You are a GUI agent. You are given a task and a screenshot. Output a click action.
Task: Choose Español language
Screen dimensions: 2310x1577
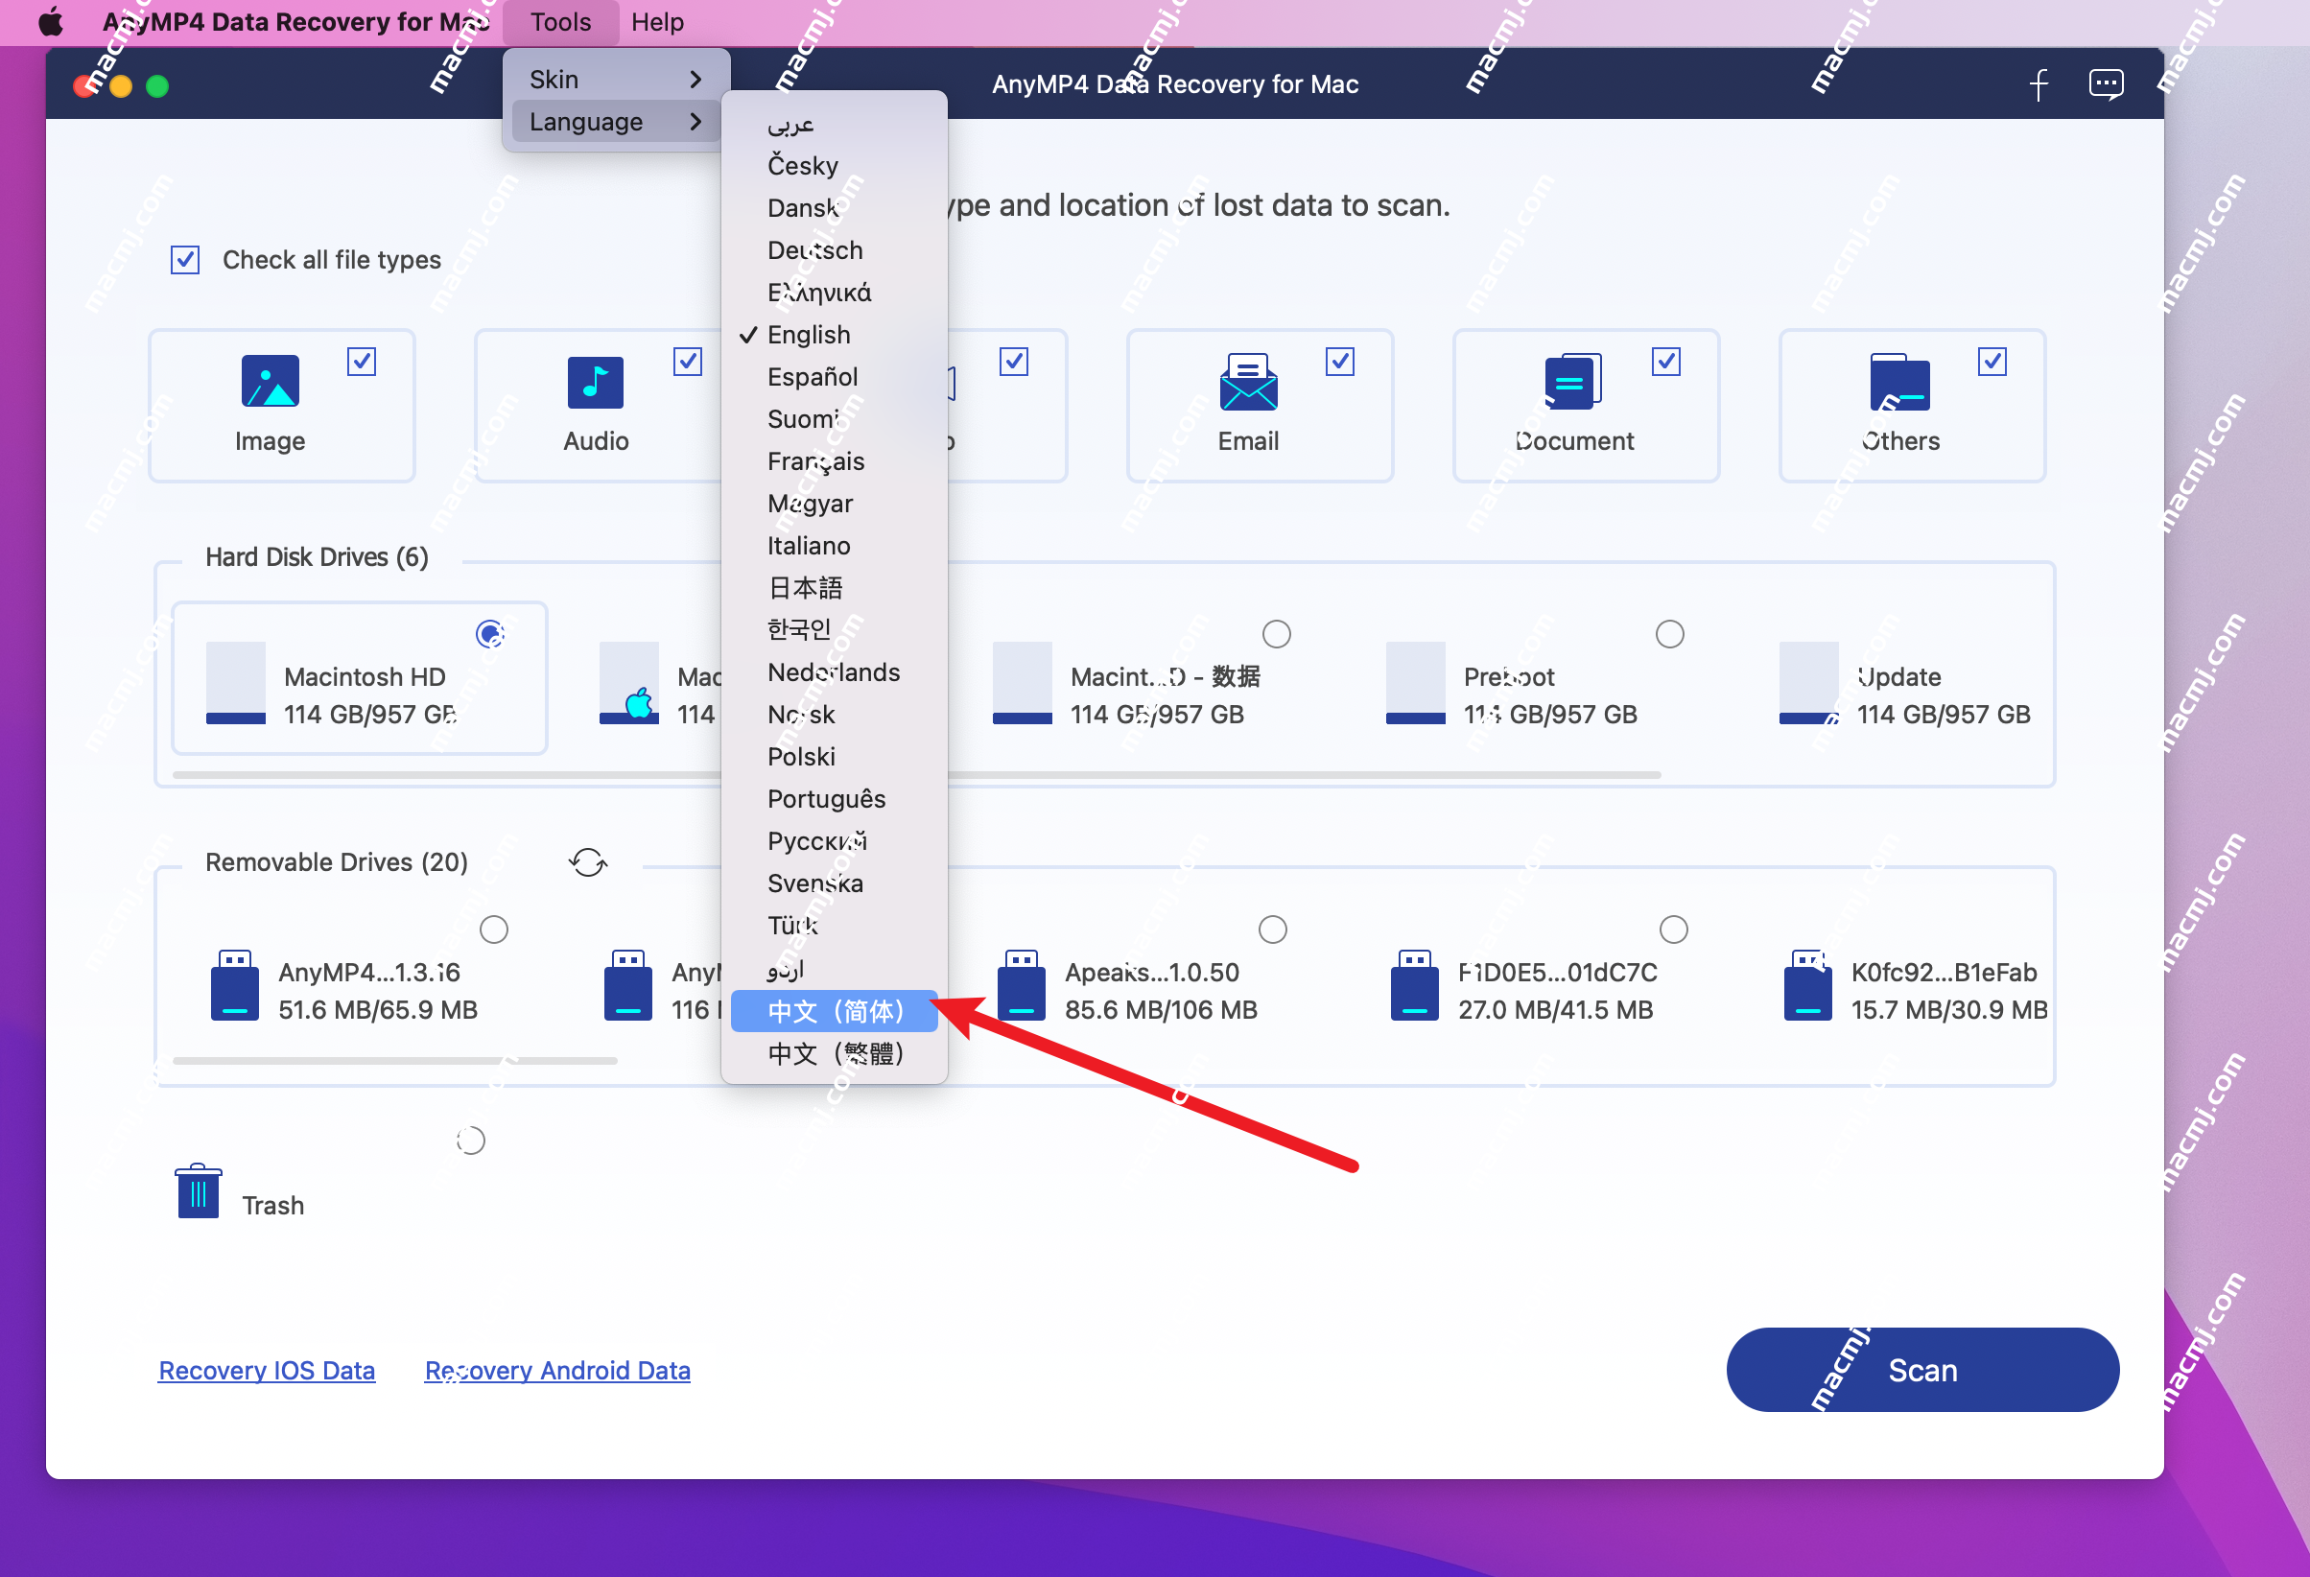pyautogui.click(x=834, y=377)
